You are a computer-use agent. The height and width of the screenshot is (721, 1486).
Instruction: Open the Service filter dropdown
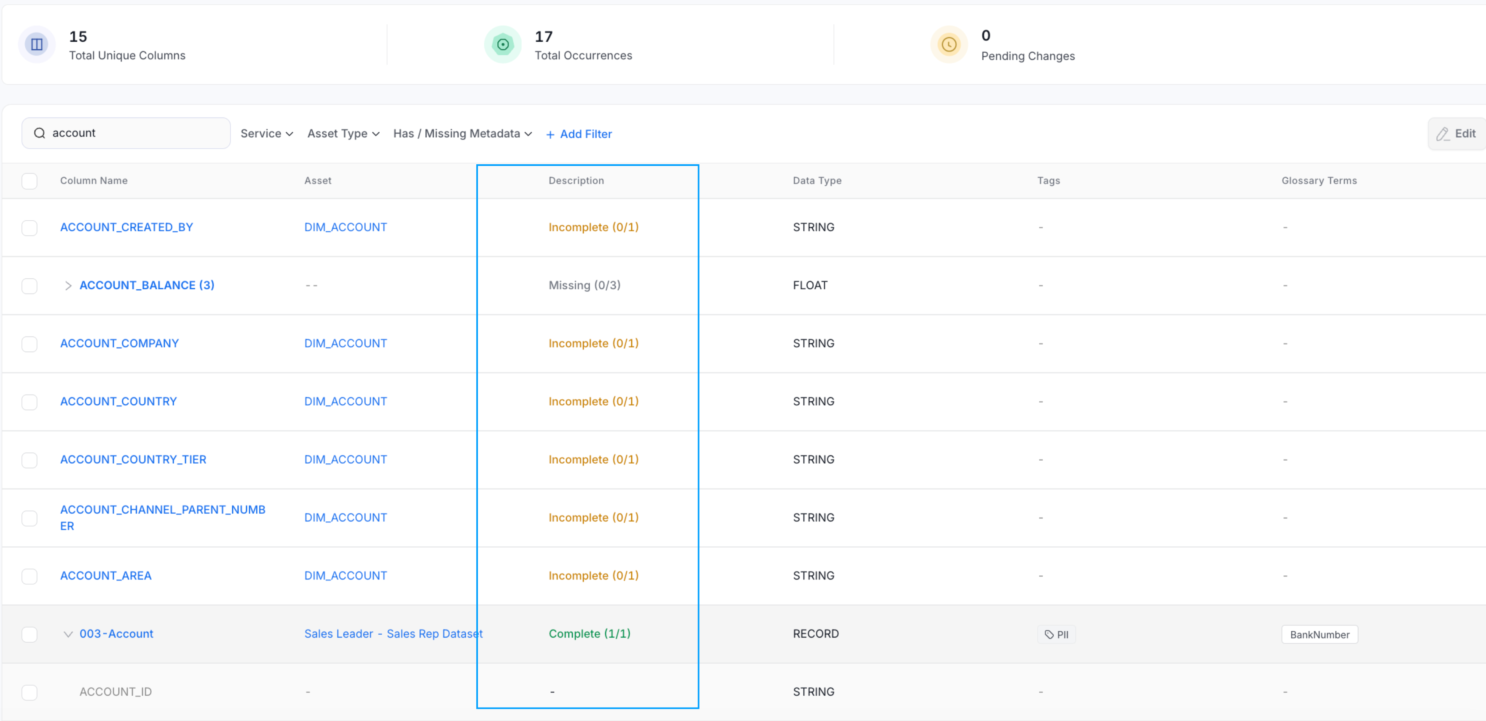point(267,134)
